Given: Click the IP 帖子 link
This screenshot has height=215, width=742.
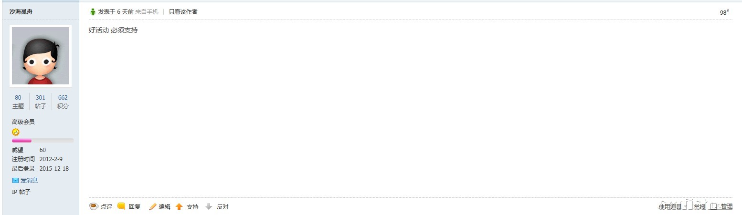Looking at the screenshot, I should [21, 192].
